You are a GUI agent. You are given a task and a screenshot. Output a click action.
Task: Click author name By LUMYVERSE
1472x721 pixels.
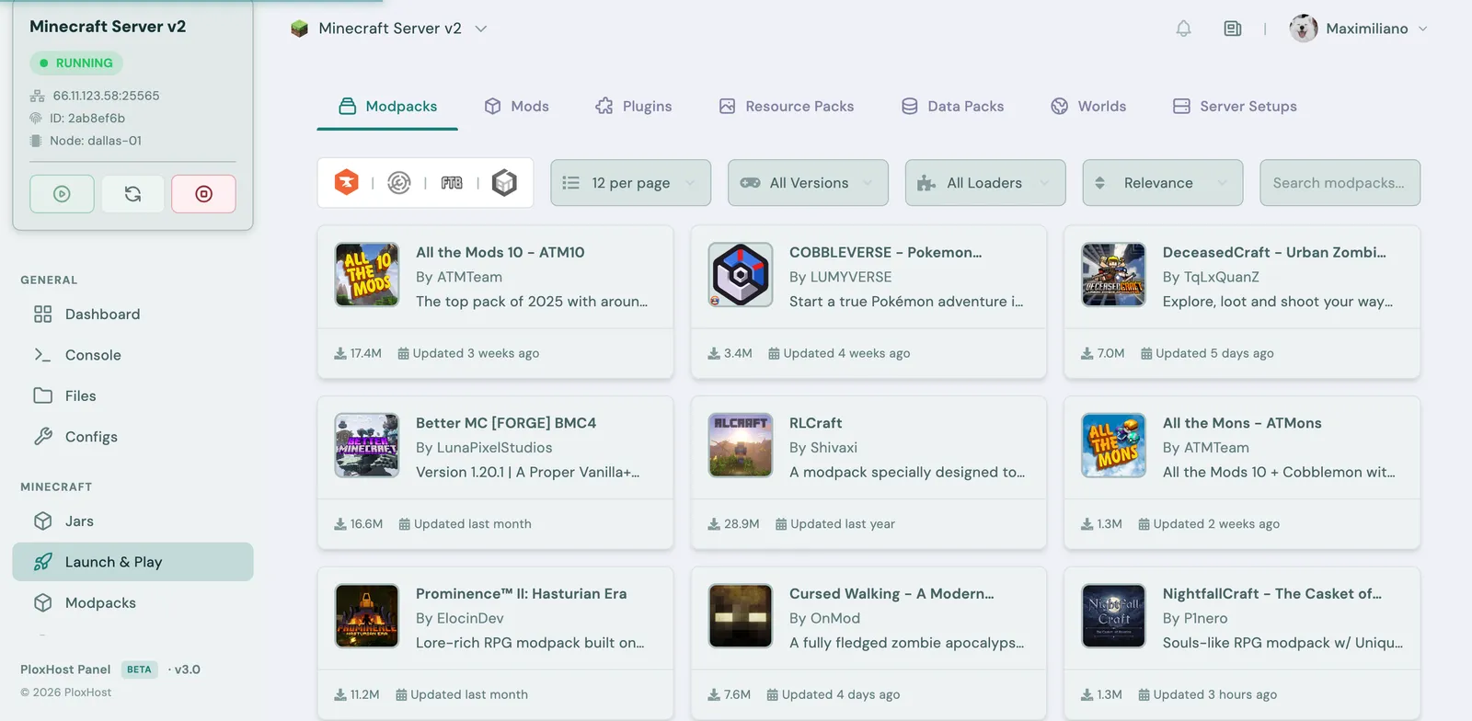pos(840,277)
